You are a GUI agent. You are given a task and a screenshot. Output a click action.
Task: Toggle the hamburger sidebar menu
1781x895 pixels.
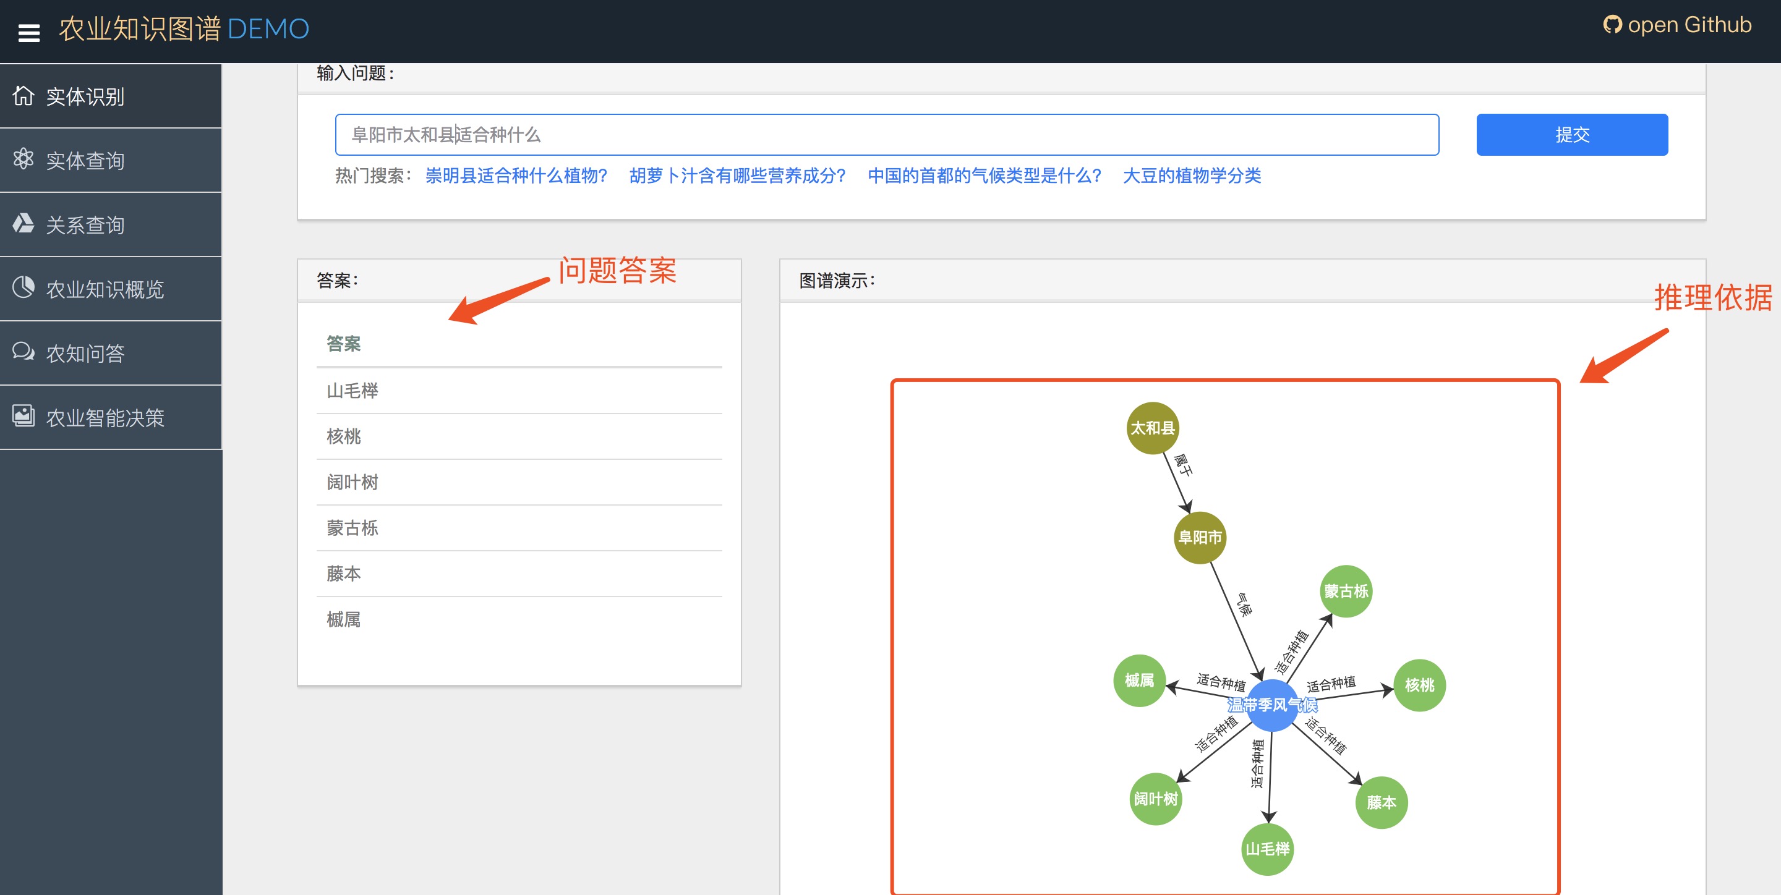[x=28, y=32]
